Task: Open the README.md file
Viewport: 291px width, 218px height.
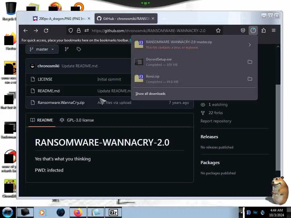Action: click(x=49, y=91)
